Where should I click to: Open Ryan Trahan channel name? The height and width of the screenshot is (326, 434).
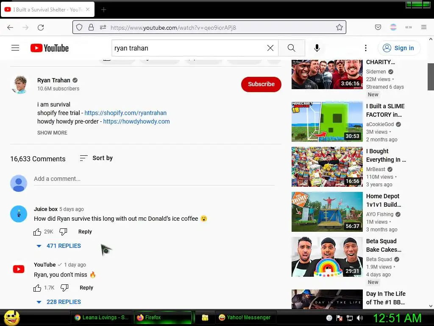tap(54, 80)
